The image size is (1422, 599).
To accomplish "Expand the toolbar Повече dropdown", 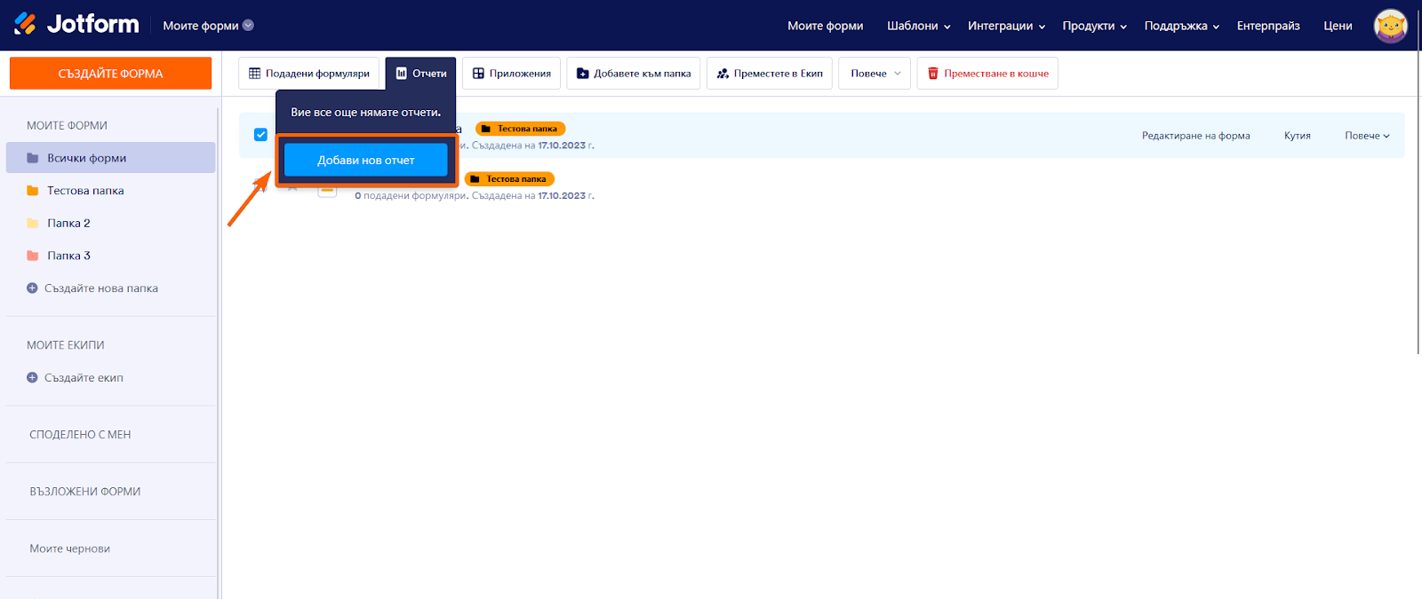I will (x=875, y=74).
